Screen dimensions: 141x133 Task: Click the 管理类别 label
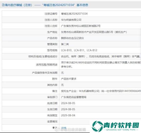[52, 44]
